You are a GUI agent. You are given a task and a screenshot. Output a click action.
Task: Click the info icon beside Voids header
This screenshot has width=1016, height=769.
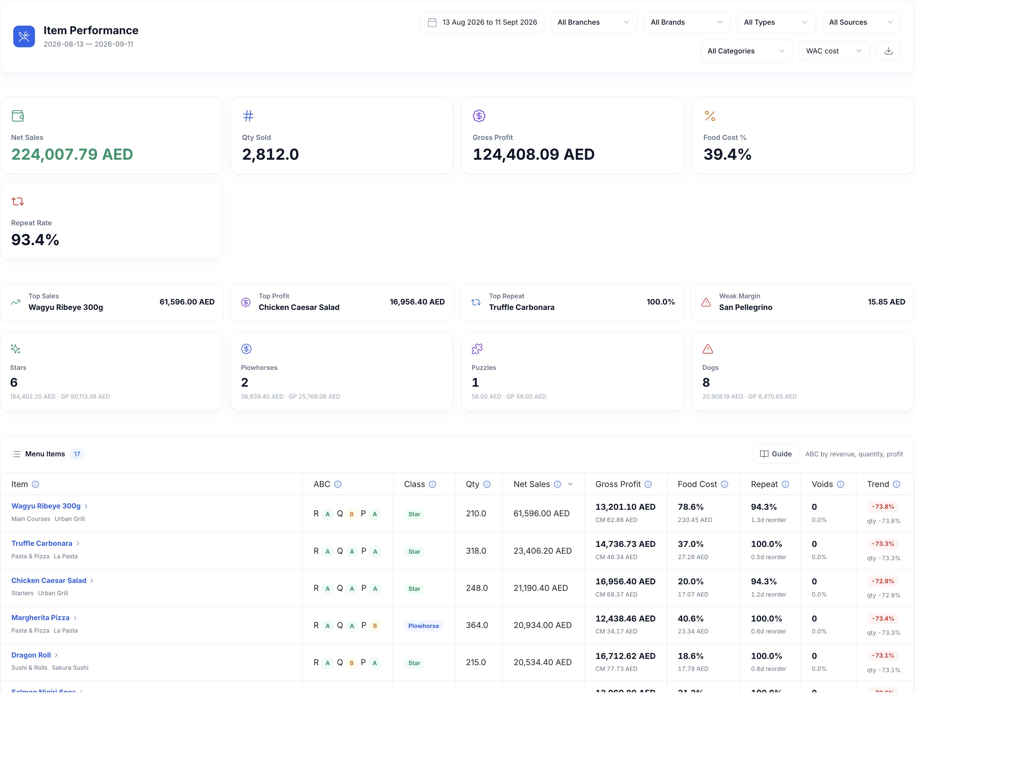click(x=841, y=484)
